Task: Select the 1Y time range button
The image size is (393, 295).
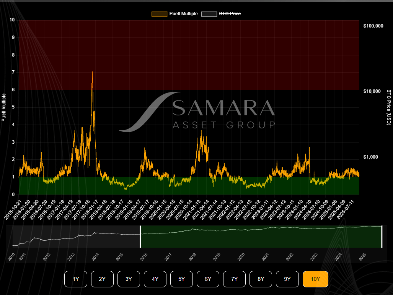Action: click(76, 279)
